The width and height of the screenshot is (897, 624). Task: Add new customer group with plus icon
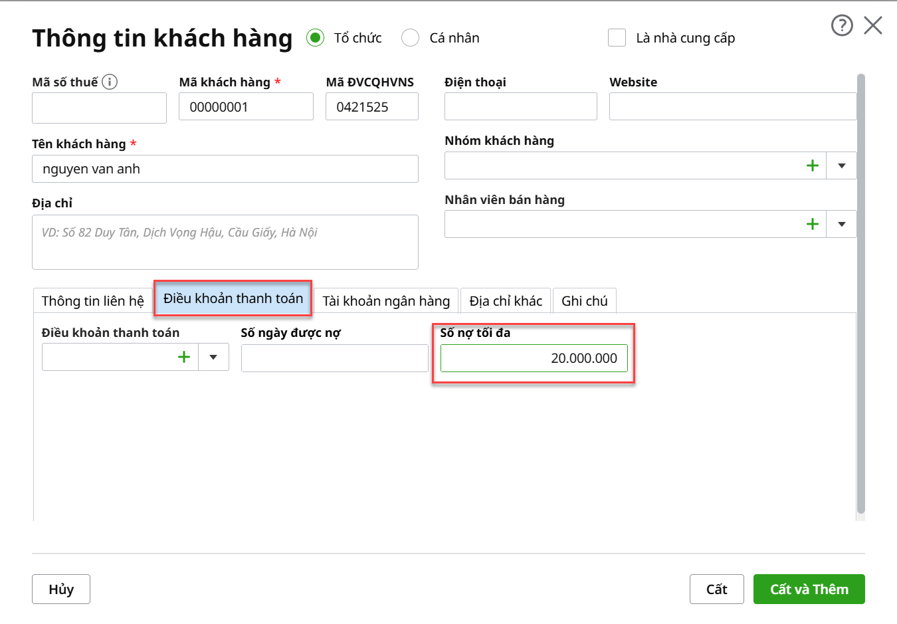pos(812,165)
